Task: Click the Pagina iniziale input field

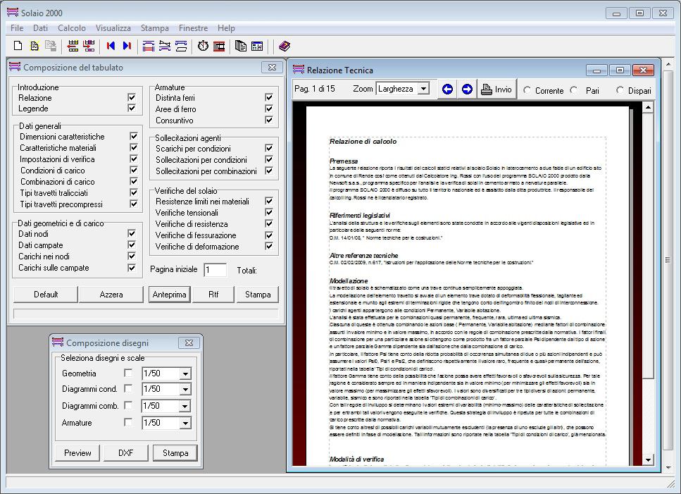Action: (x=215, y=270)
